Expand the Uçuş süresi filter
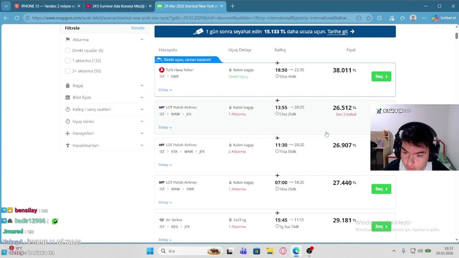The width and height of the screenshot is (459, 258). point(142,121)
